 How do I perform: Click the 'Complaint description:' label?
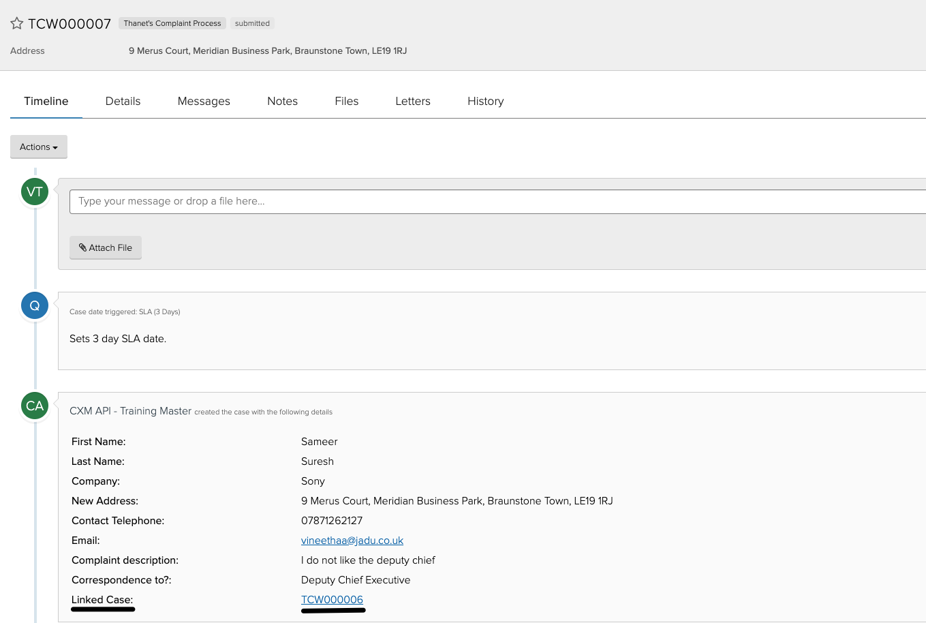coord(125,560)
